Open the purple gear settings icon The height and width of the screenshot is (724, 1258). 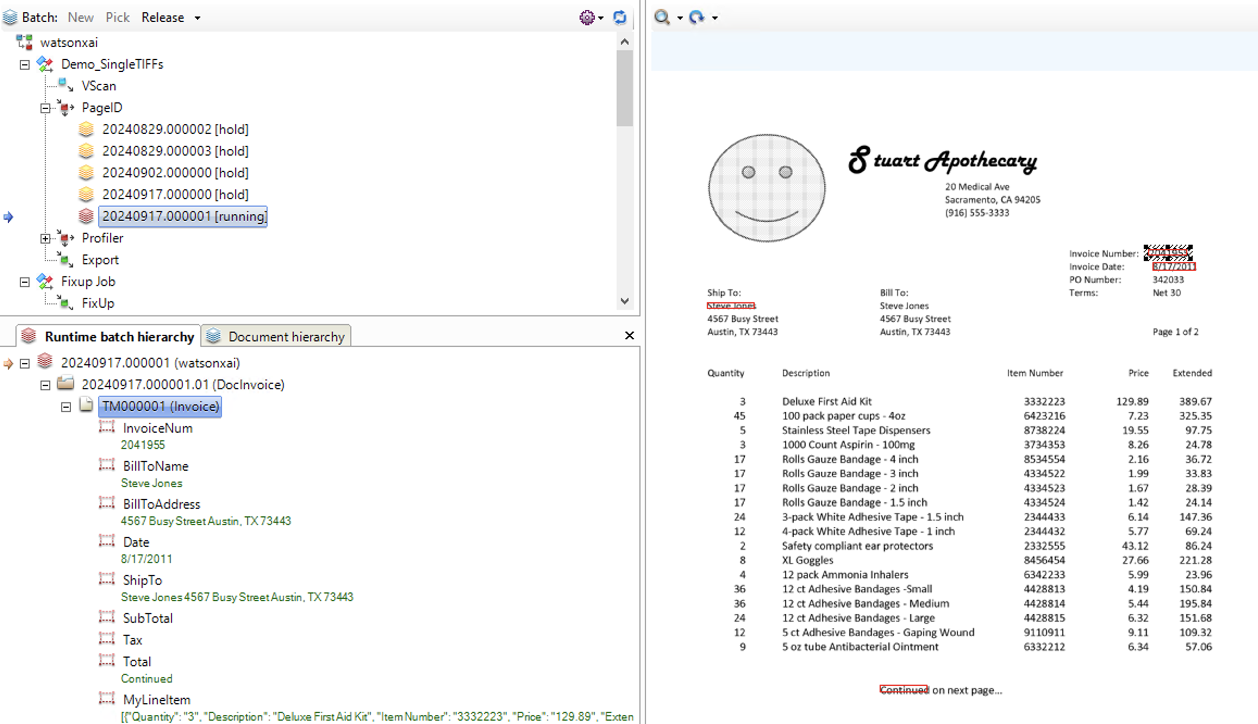click(587, 17)
